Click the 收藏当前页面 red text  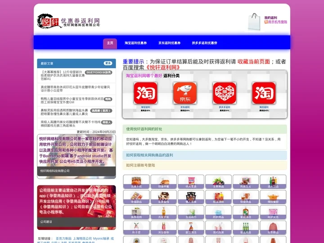click(x=254, y=62)
